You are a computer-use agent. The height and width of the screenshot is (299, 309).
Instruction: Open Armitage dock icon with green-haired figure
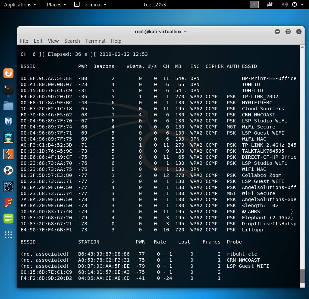(x=8, y=138)
